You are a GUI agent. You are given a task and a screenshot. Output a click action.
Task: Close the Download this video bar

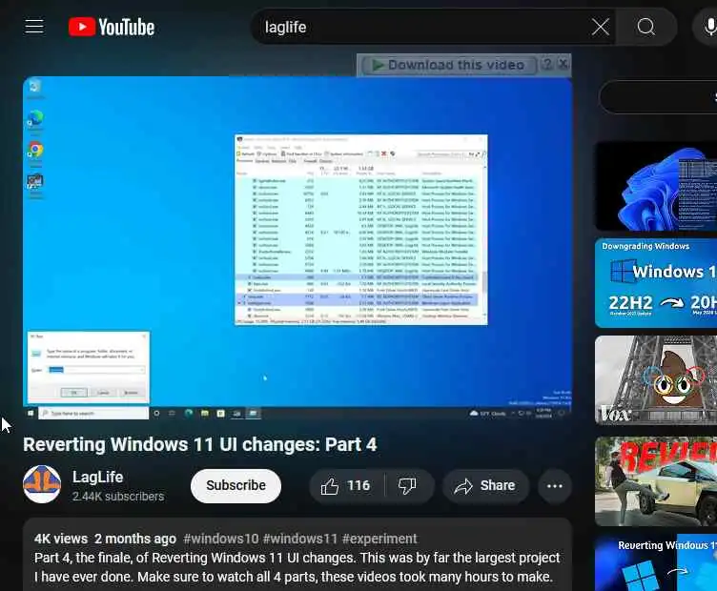tap(563, 64)
